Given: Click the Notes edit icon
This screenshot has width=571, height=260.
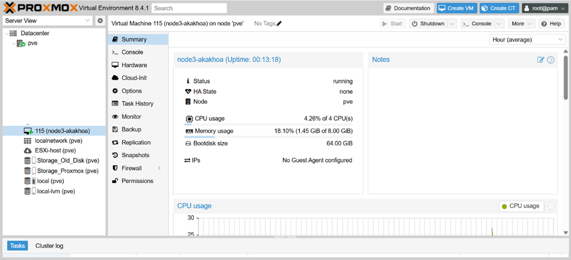Looking at the screenshot, I should [541, 60].
